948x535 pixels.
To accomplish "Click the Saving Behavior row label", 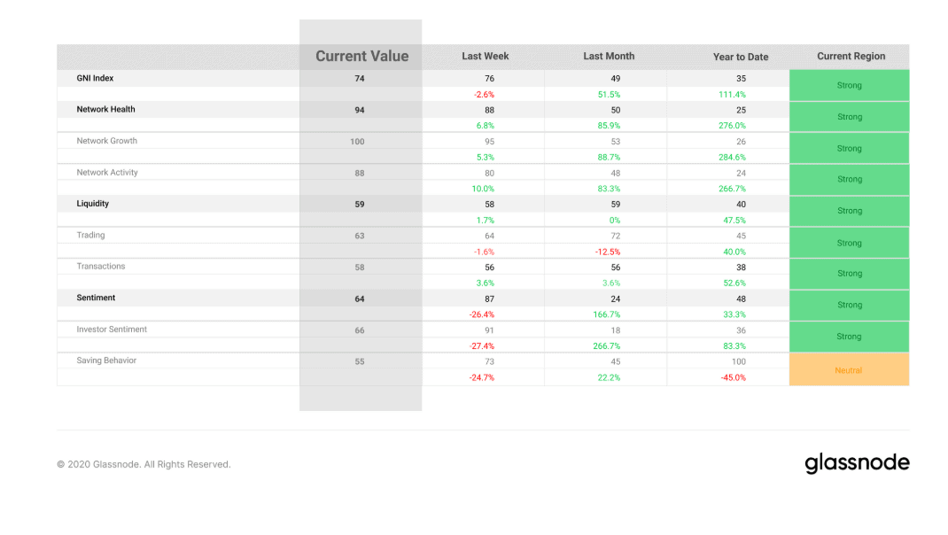I will tap(106, 361).
